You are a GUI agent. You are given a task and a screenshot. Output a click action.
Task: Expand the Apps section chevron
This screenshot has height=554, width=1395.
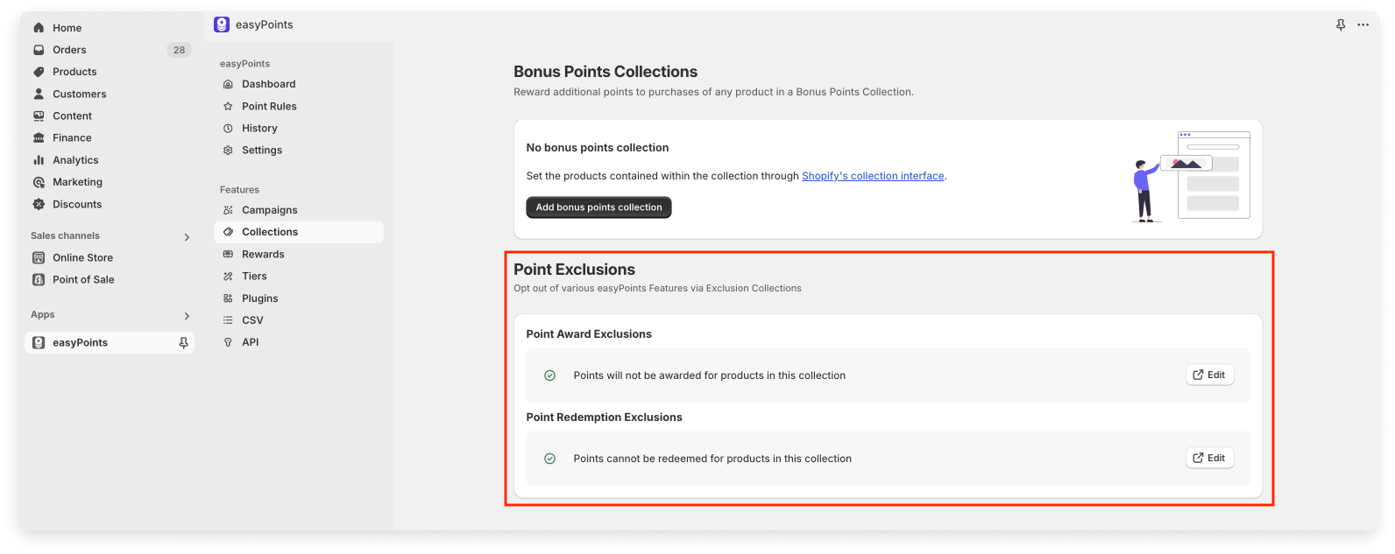tap(187, 316)
